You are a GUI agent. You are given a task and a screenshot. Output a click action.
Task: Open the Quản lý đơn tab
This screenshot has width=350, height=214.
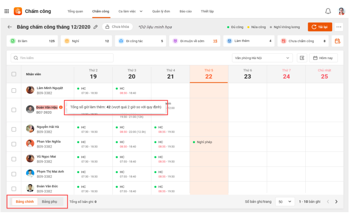pos(161,11)
